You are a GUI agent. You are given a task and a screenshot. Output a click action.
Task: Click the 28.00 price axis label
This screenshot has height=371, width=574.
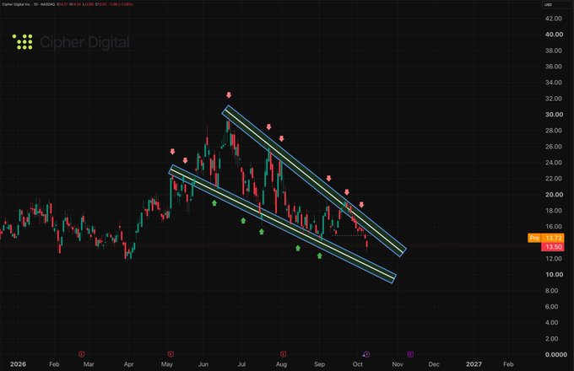[554, 131]
